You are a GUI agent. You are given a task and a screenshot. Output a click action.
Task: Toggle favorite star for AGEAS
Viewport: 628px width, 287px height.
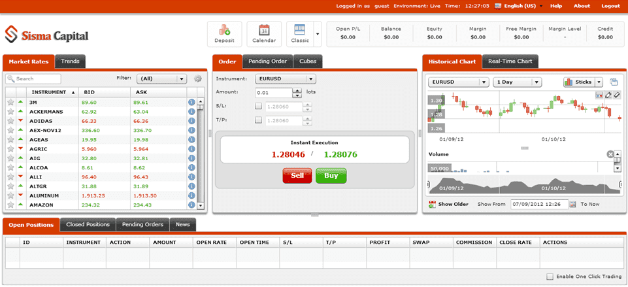coord(10,139)
